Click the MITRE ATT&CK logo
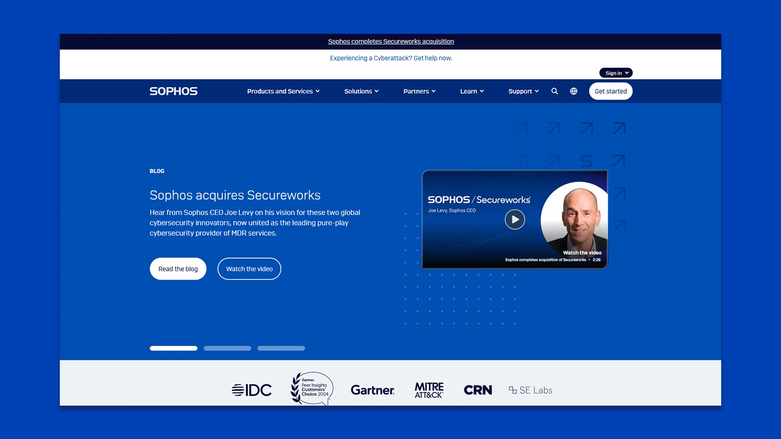The width and height of the screenshot is (781, 439). point(428,390)
